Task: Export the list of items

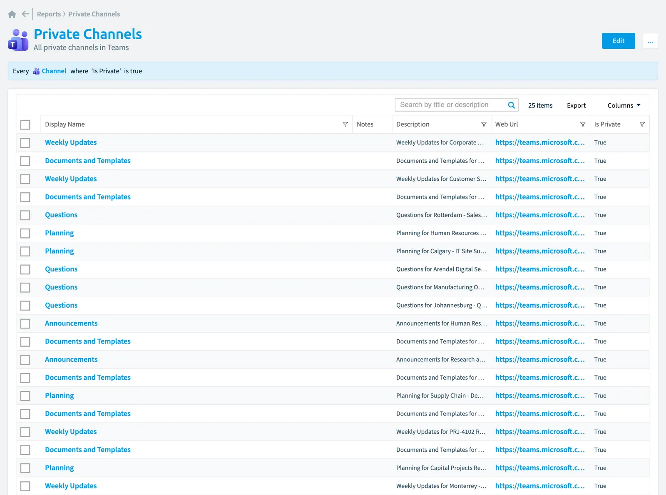Action: point(576,106)
